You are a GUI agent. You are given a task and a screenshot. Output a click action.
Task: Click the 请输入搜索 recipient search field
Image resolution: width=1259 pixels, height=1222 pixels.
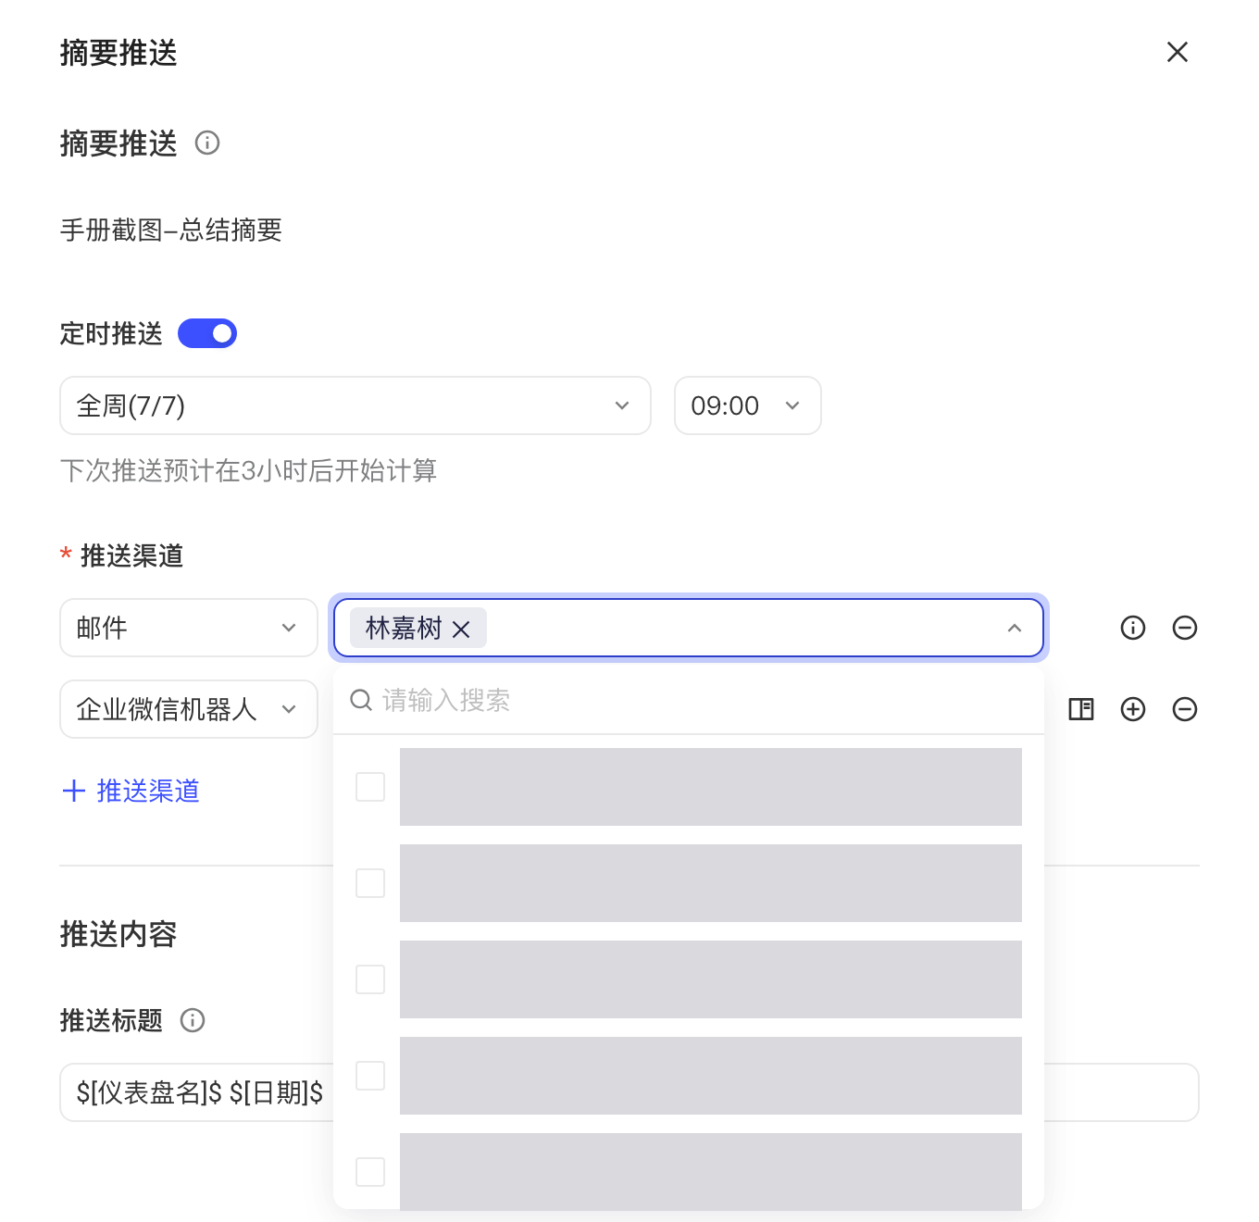(x=689, y=701)
